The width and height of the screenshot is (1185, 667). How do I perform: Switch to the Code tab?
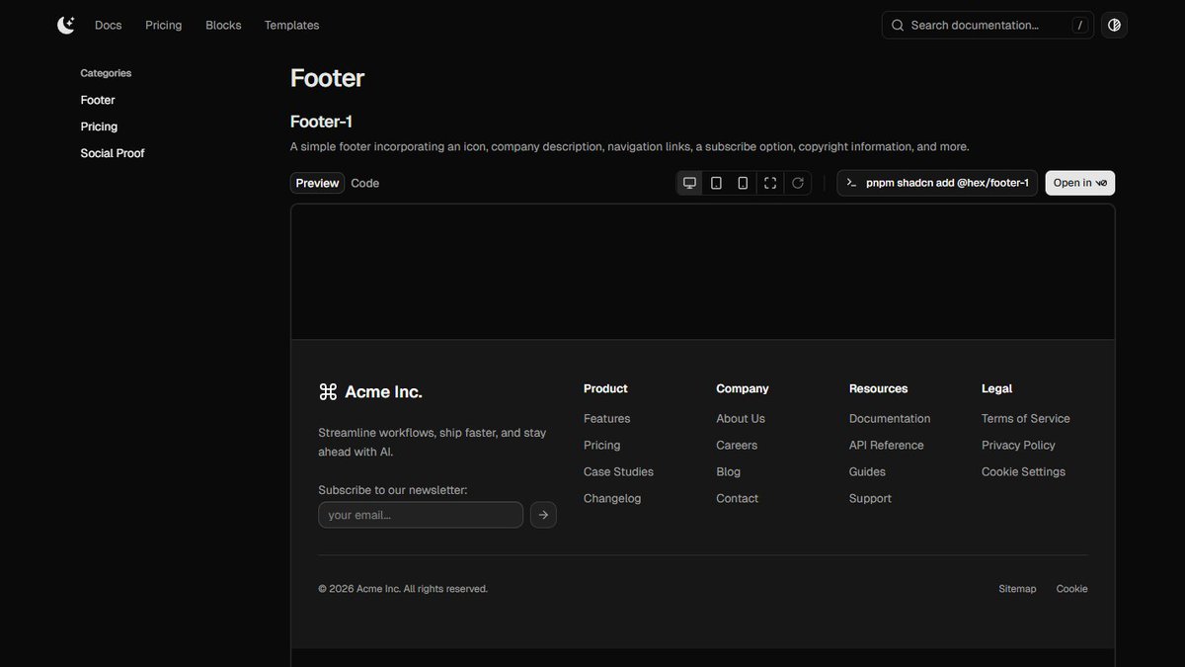coord(365,183)
